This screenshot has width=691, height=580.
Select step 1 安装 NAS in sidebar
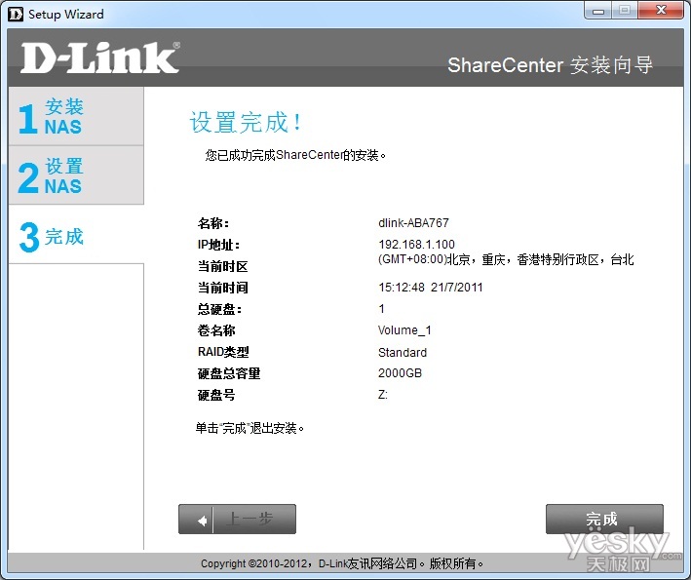point(76,116)
